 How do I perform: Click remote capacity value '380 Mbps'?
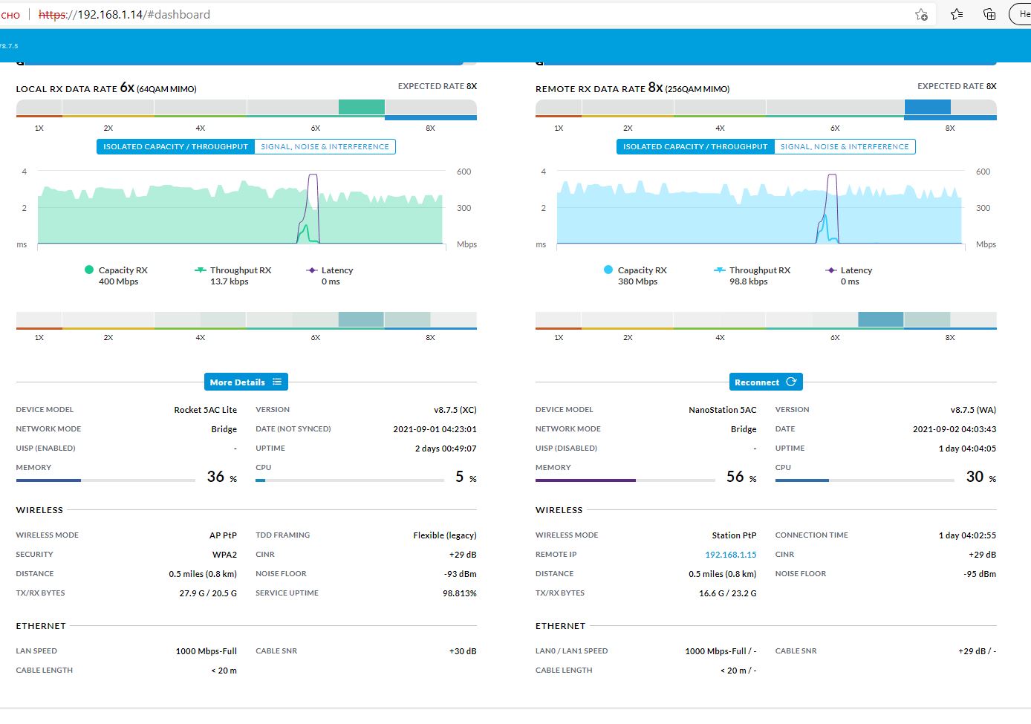click(x=638, y=282)
